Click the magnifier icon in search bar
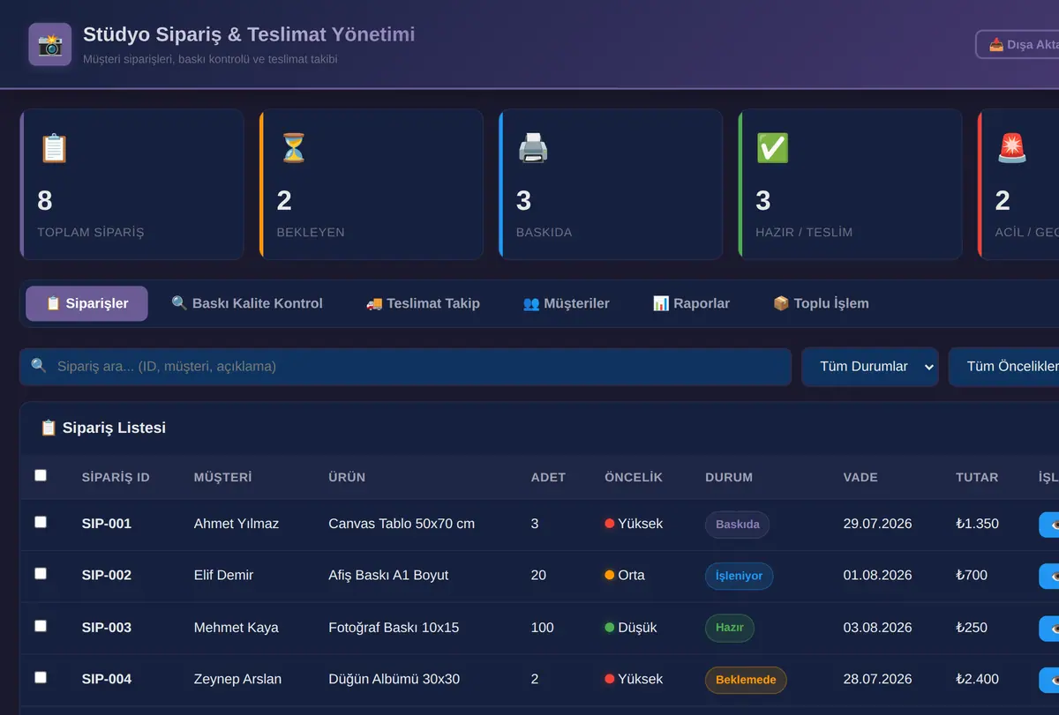The width and height of the screenshot is (1059, 715). (39, 365)
